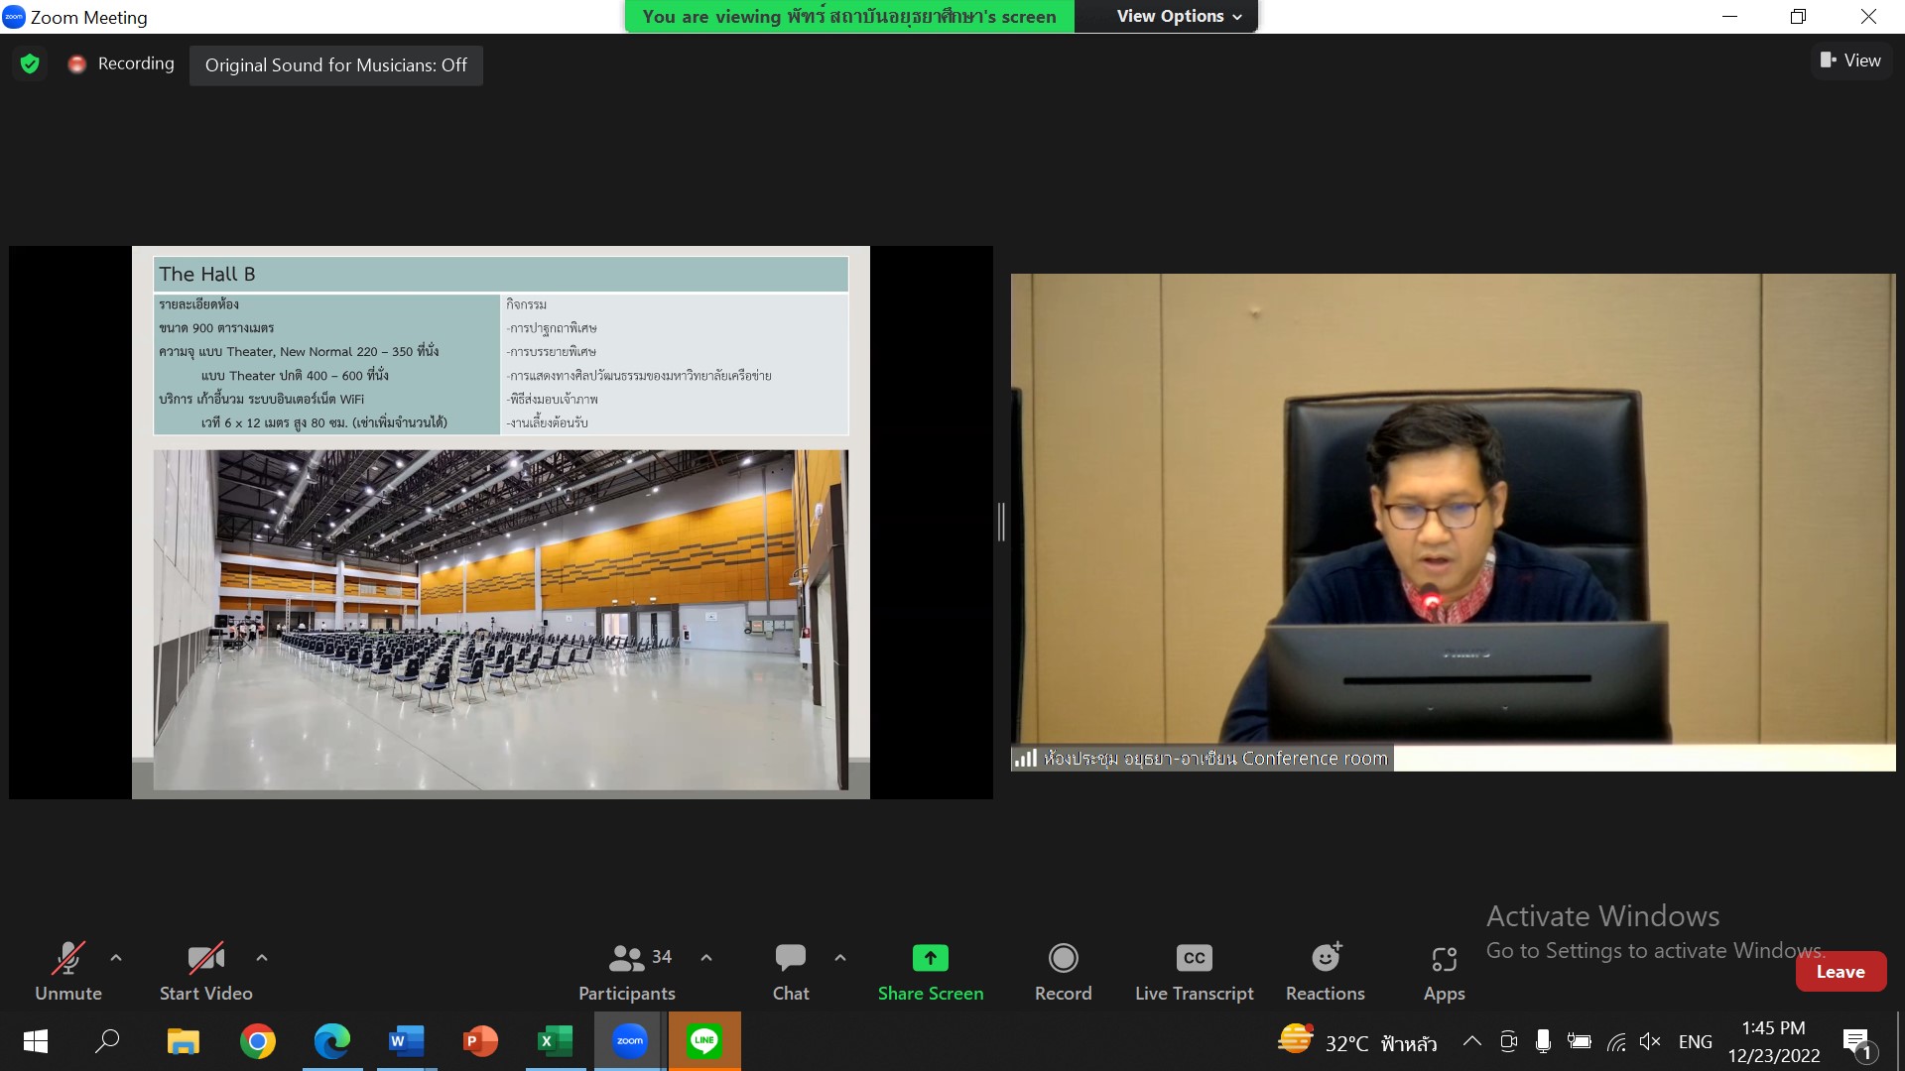Click Meet Now tray icon
This screenshot has width=1905, height=1071.
point(1508,1041)
